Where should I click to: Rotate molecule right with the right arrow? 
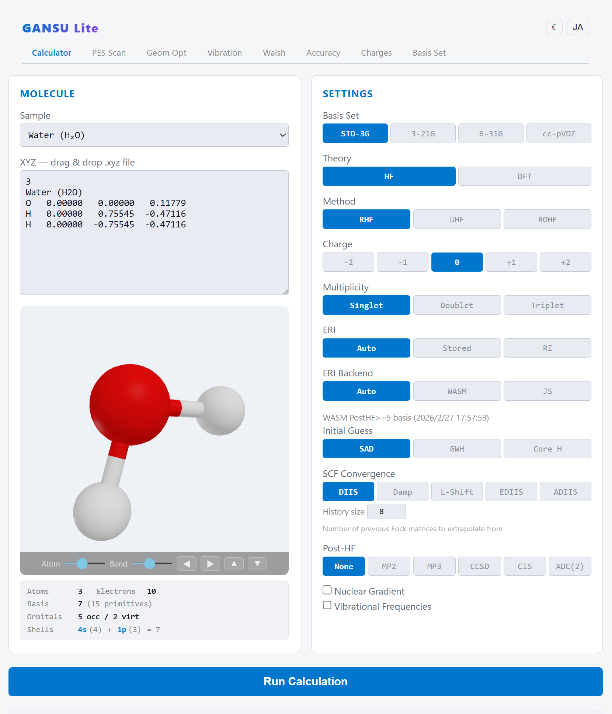(210, 564)
